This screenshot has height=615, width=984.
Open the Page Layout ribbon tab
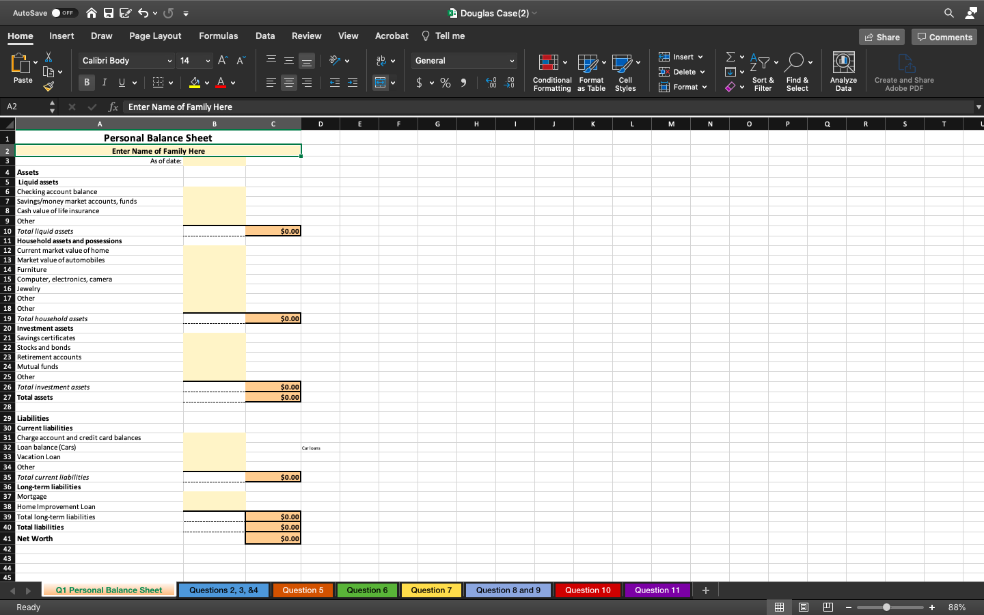coord(155,36)
